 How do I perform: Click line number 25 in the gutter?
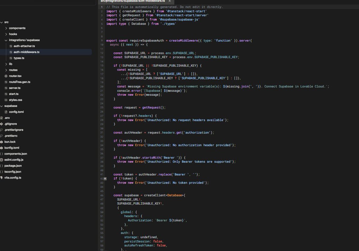pos(102,108)
